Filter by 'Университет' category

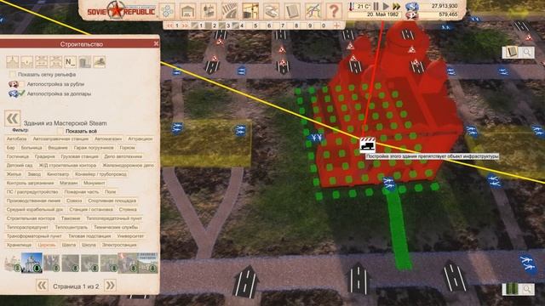tap(130, 236)
